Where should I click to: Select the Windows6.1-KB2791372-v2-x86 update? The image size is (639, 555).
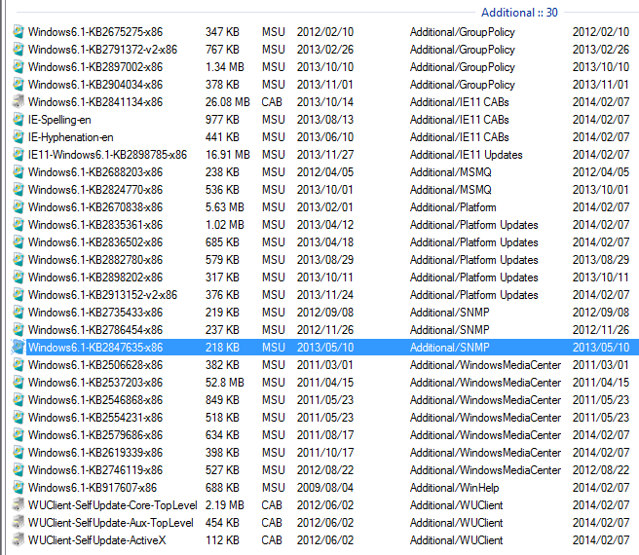(x=102, y=50)
